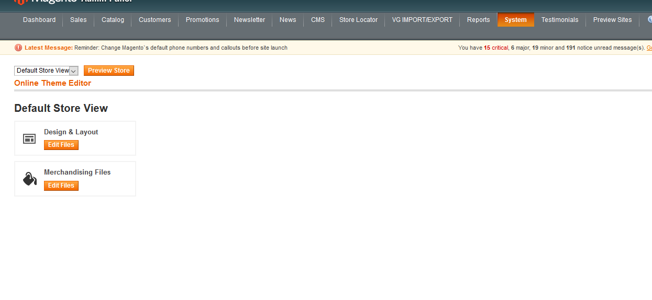Go to the Customers menu

pos(155,20)
